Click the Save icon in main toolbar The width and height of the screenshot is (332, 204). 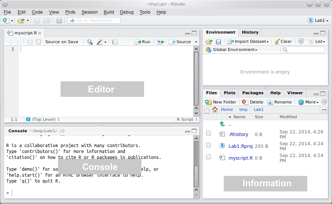pos(37,21)
